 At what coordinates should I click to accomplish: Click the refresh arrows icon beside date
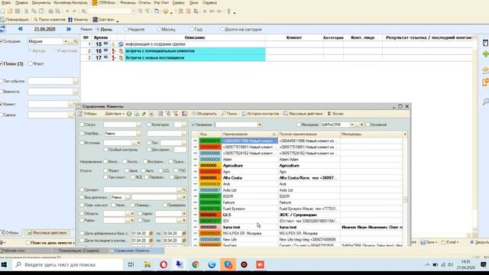click(x=3, y=29)
